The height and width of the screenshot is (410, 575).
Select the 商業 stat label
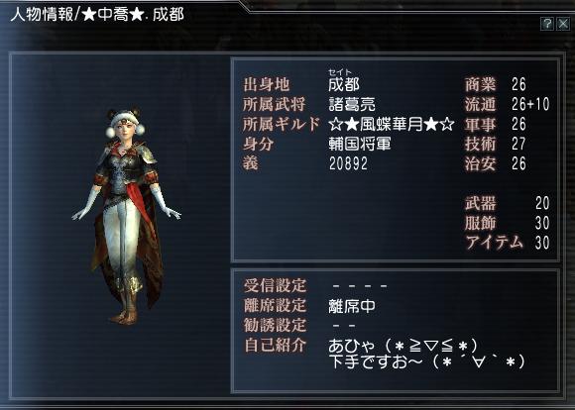coord(481,84)
